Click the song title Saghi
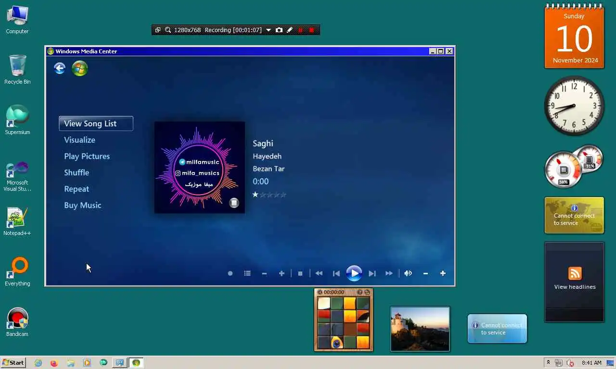616x369 pixels. pyautogui.click(x=263, y=143)
